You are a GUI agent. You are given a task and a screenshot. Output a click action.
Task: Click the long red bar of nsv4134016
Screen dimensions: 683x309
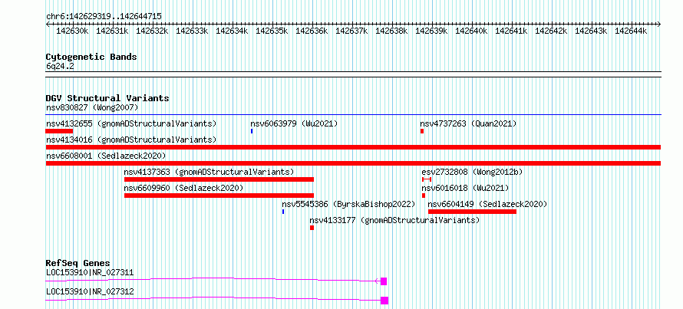(353, 147)
